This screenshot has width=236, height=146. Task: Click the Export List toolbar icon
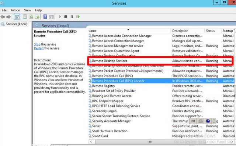37,17
